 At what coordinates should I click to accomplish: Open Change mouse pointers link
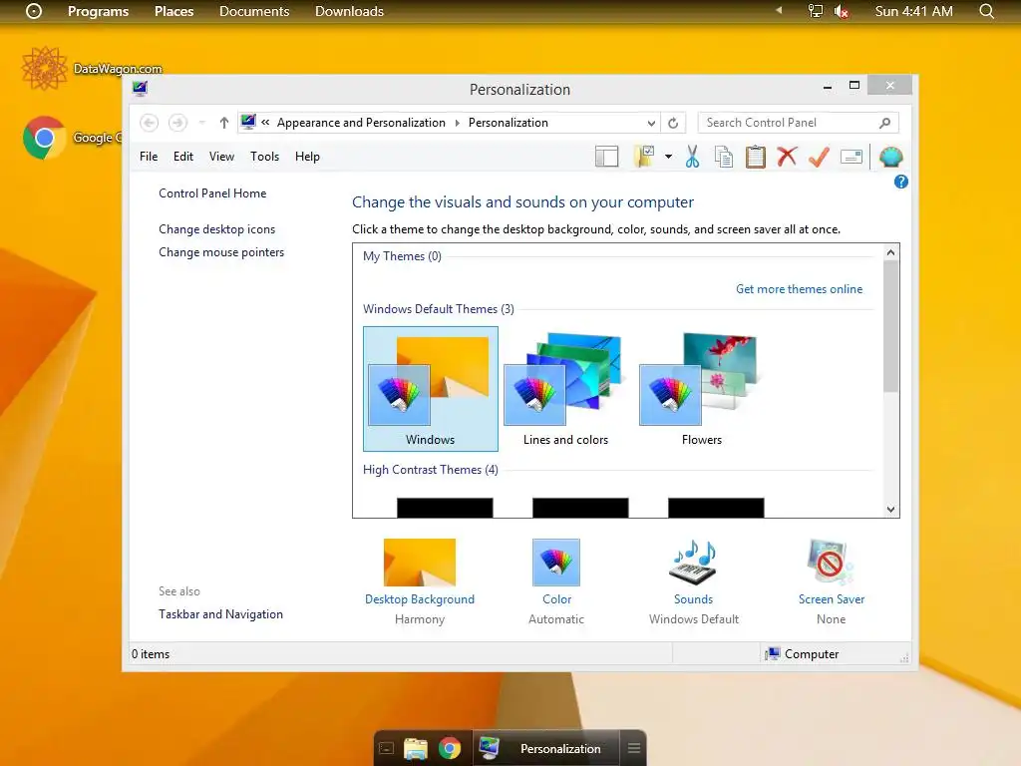tap(221, 252)
